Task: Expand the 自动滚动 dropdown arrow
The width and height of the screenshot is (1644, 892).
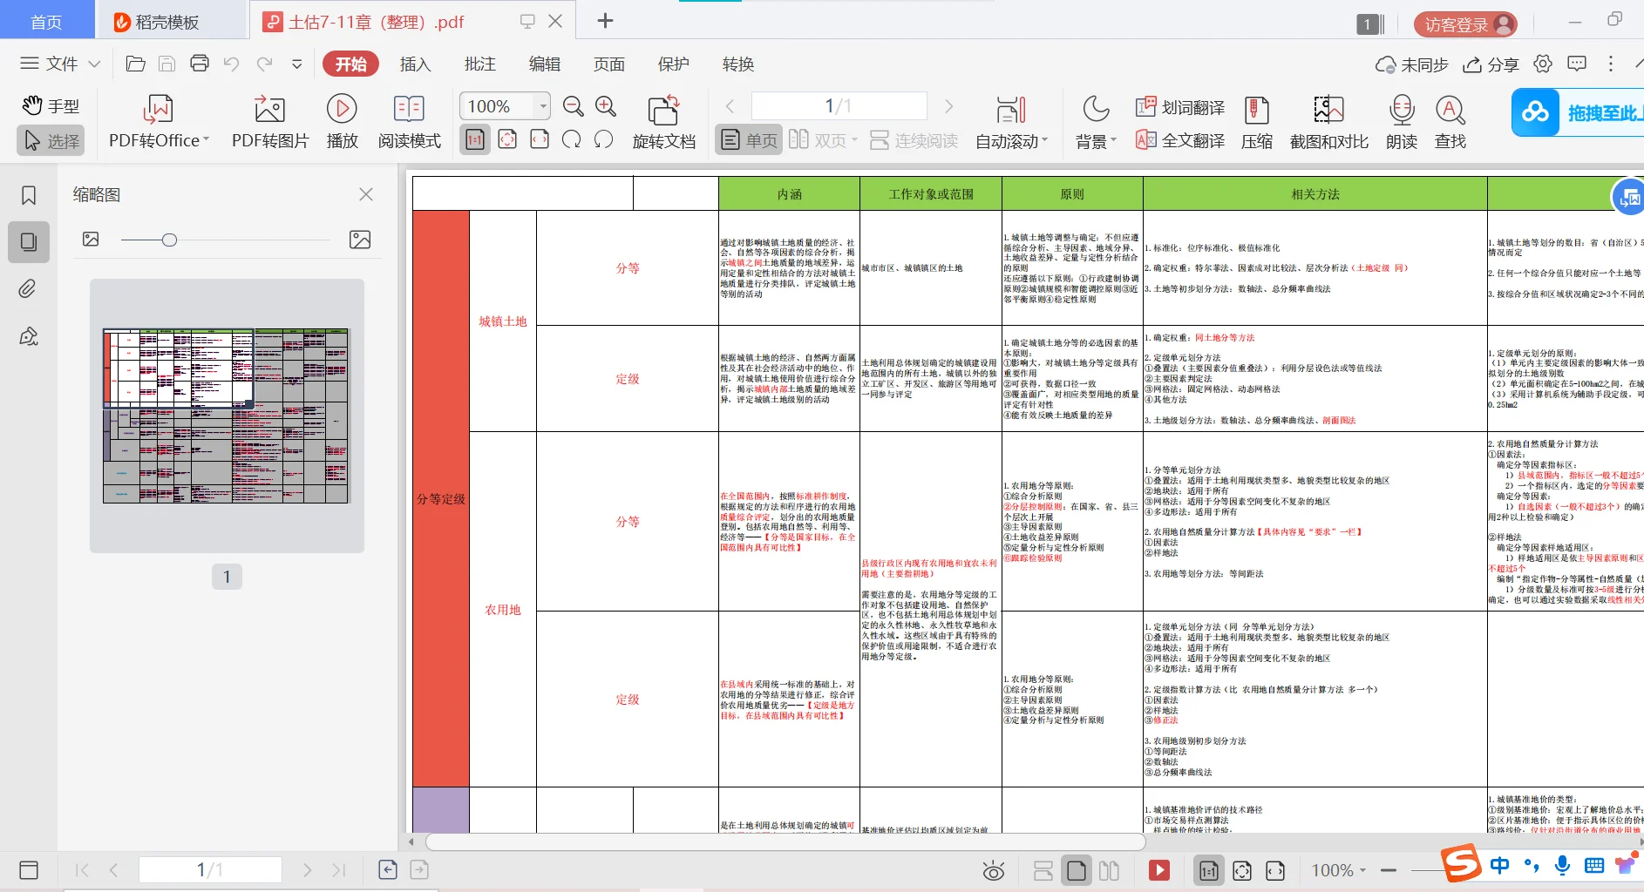Action: (x=1045, y=139)
